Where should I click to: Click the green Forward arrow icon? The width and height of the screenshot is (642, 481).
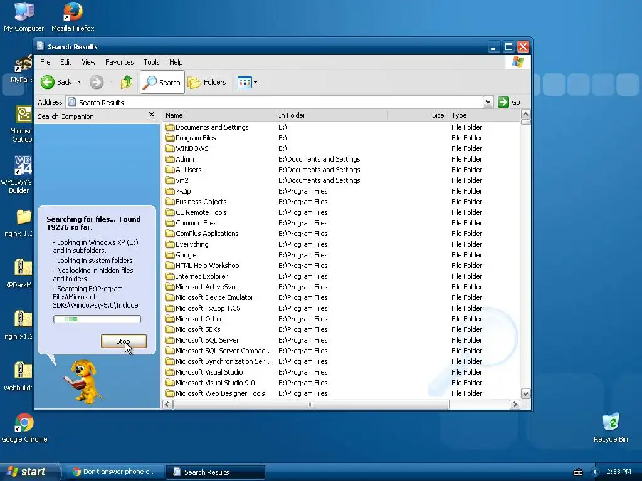[97, 82]
